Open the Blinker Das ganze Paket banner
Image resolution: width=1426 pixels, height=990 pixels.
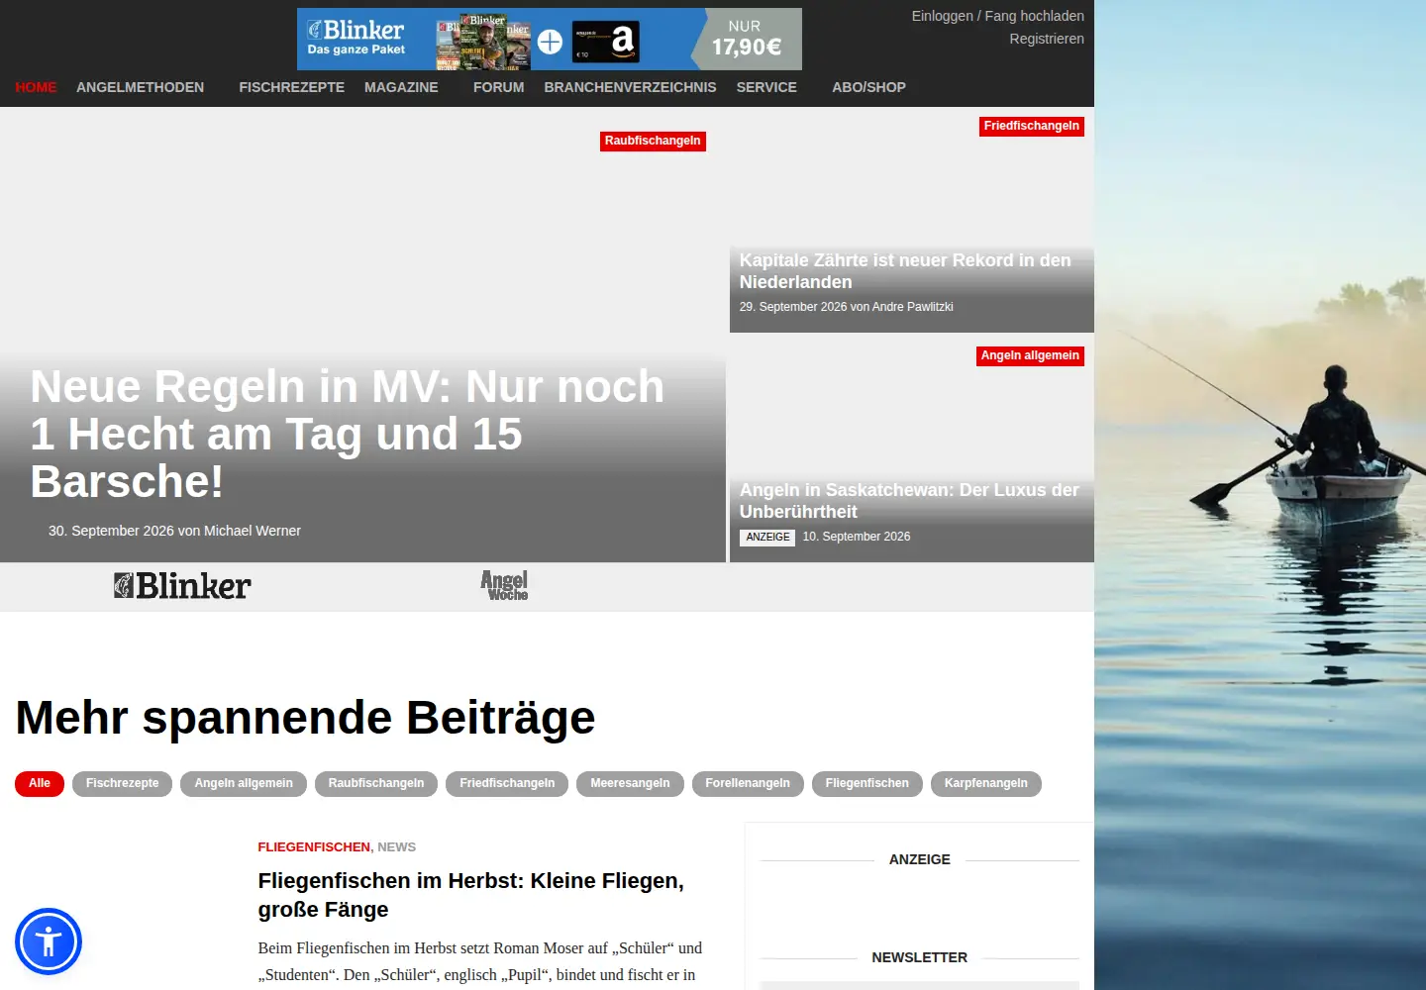point(550,40)
